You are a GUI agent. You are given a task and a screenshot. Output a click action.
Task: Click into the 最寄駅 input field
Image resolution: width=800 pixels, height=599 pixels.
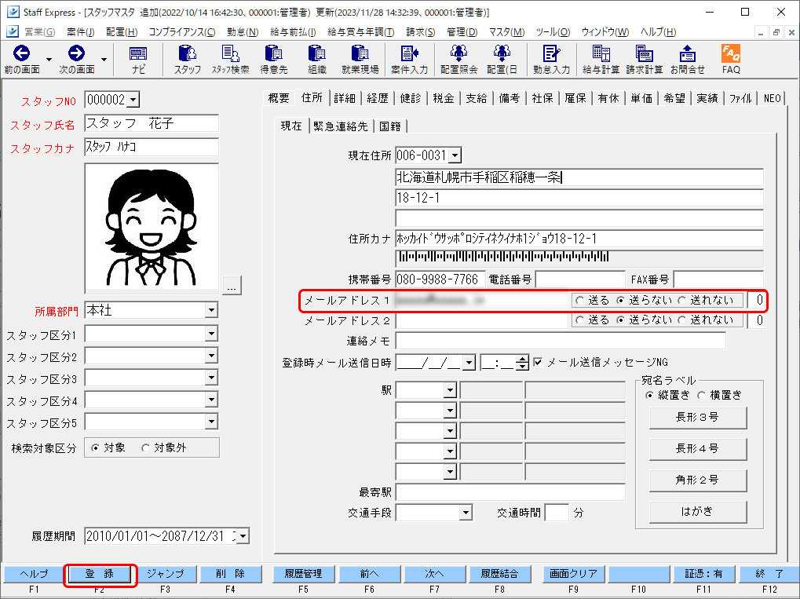coord(510,493)
